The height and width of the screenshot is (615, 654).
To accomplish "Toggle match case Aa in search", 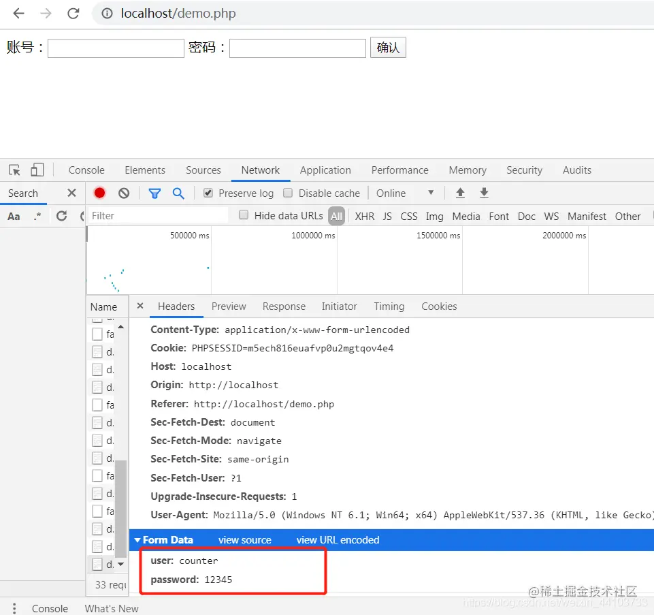I will [14, 217].
